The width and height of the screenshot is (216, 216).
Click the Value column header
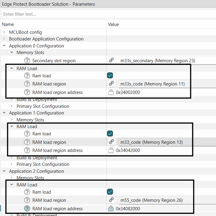coord(113,24)
